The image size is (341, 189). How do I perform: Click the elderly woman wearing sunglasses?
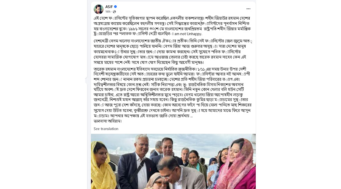click(158, 181)
